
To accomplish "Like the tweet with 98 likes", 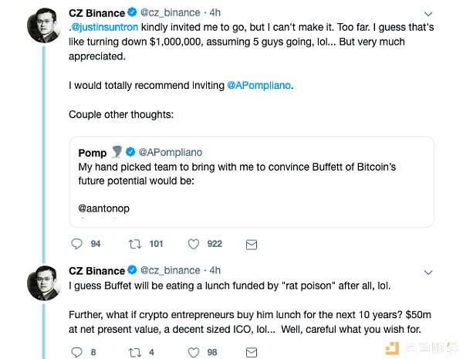I will pos(195,352).
